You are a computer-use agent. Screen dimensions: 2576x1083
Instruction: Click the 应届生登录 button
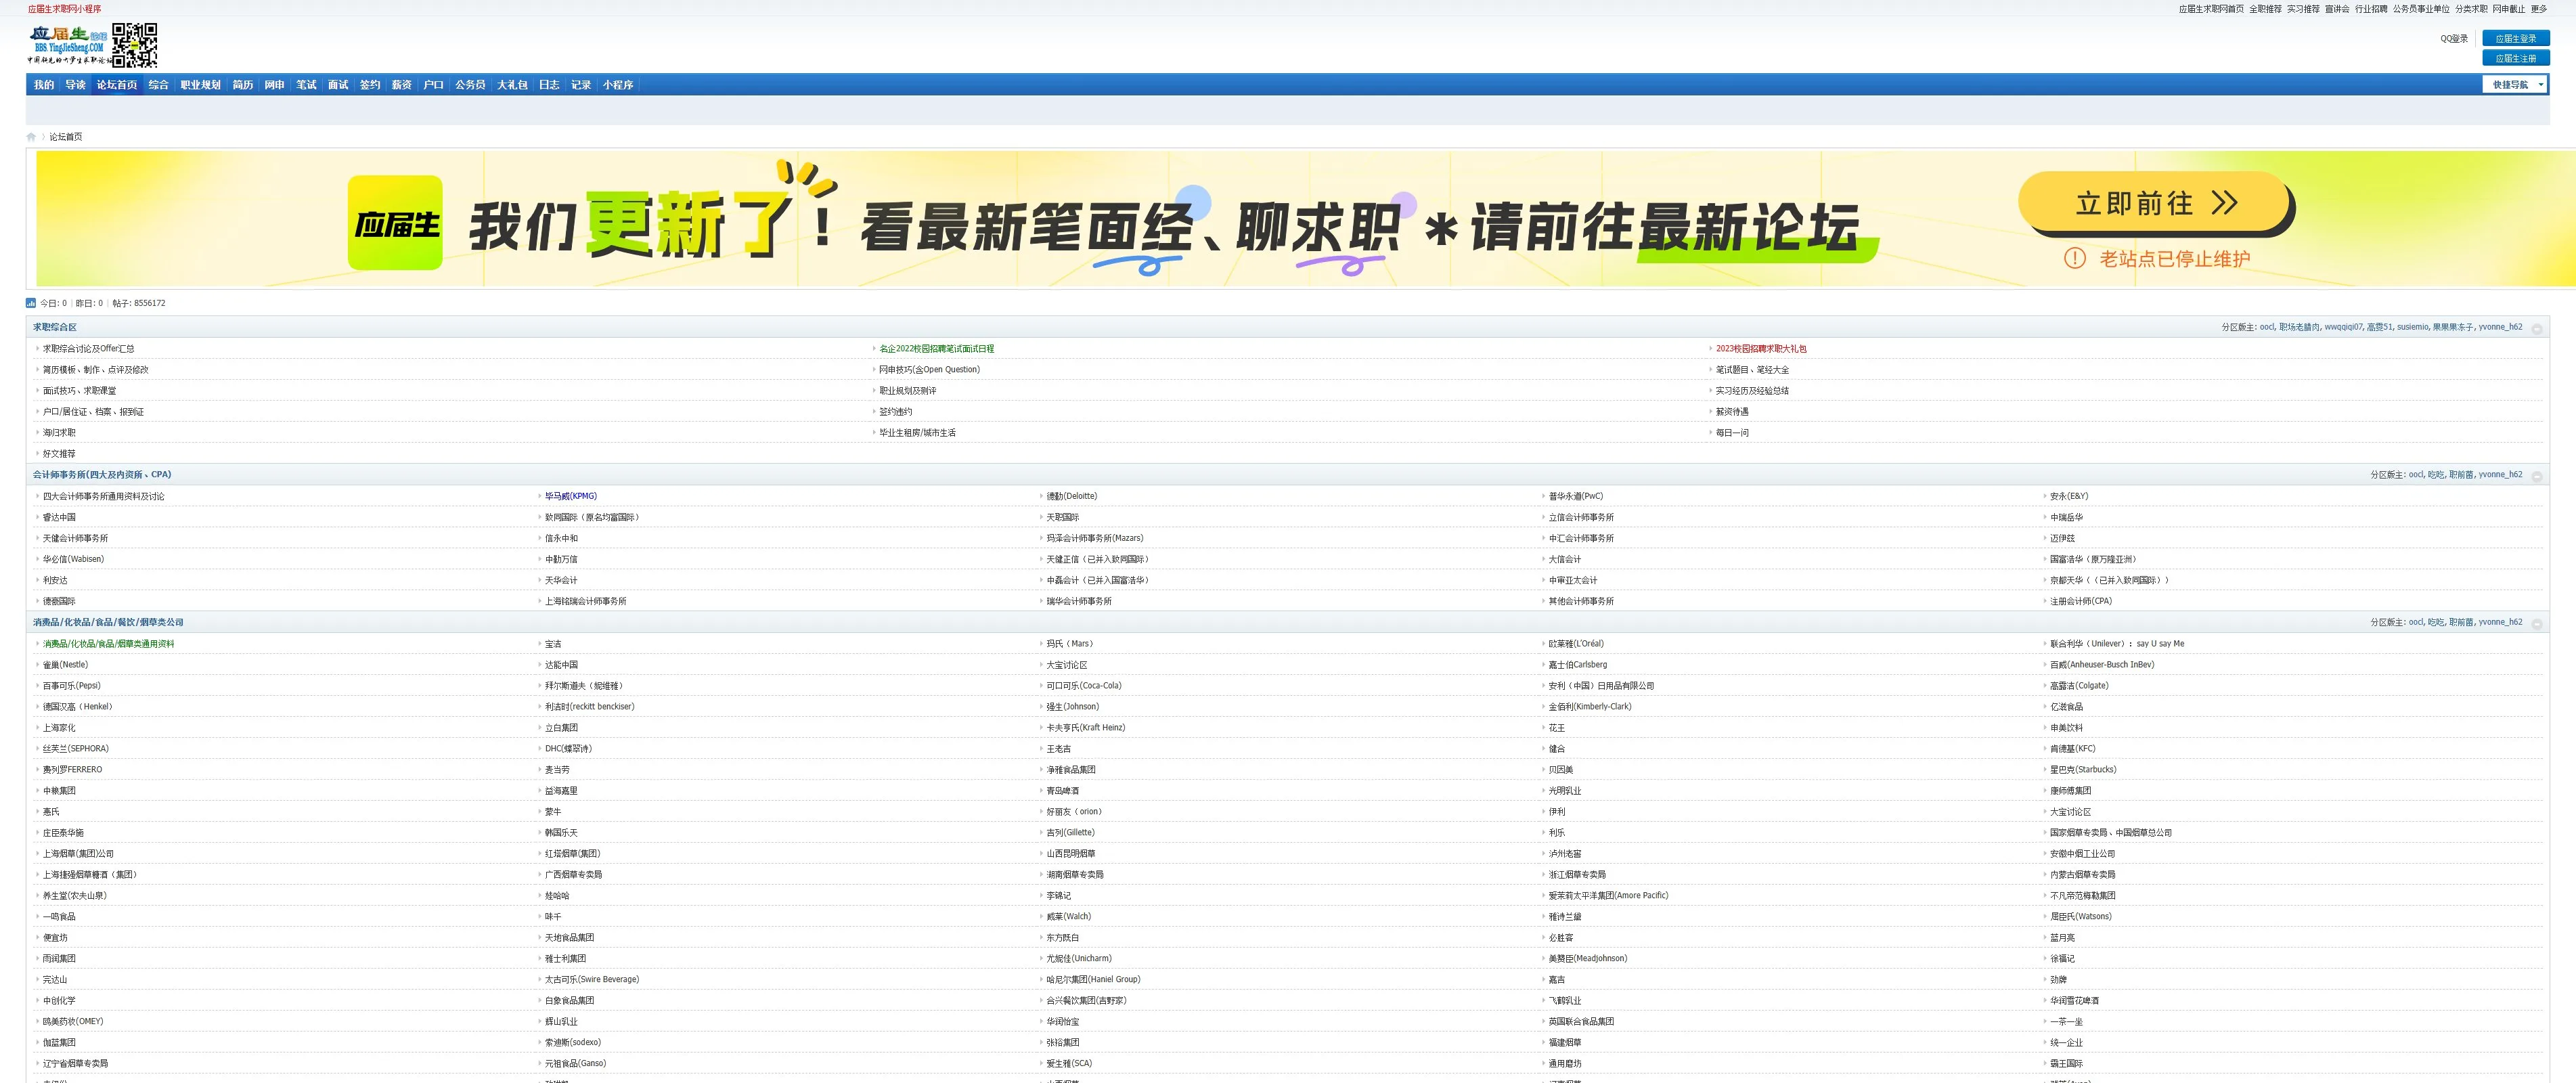[2516, 39]
